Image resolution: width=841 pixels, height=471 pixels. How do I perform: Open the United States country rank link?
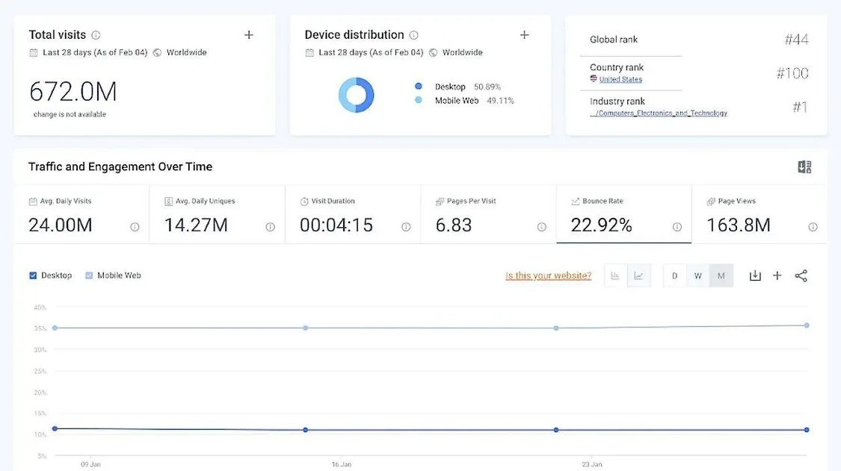[620, 79]
